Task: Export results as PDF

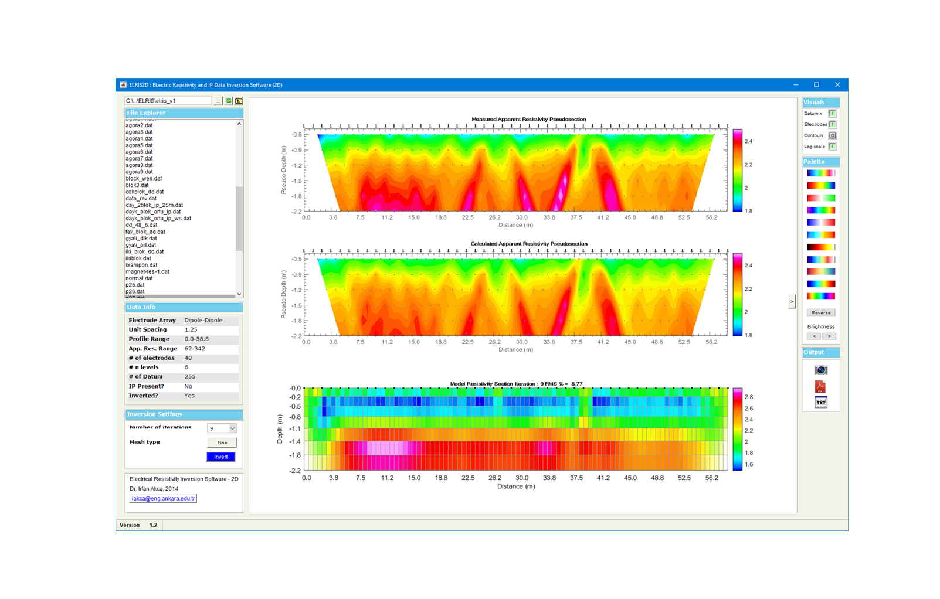Action: click(820, 386)
